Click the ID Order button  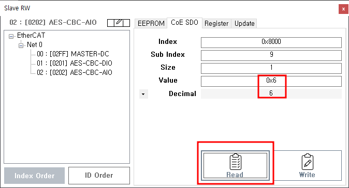click(x=99, y=176)
